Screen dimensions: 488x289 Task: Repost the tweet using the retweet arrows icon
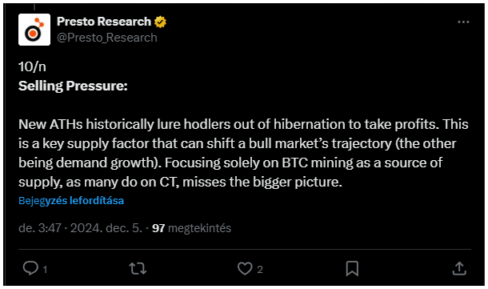[138, 268]
